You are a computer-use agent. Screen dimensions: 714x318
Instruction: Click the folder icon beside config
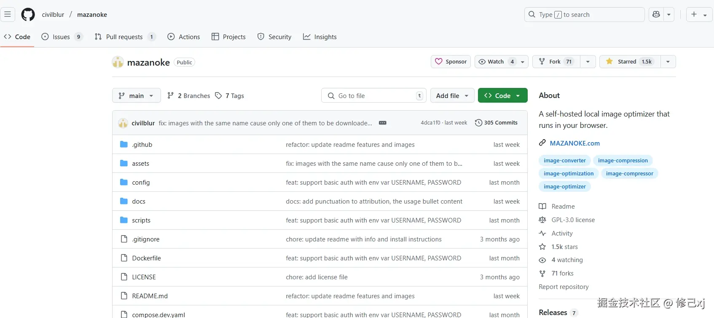pos(124,182)
